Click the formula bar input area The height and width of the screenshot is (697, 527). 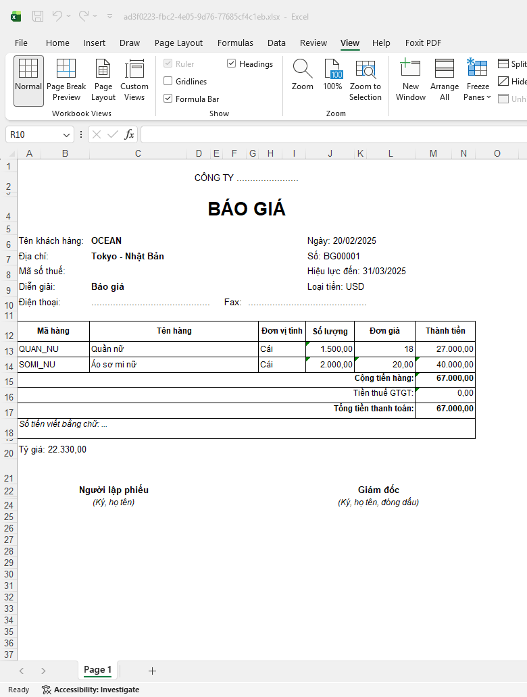point(334,134)
